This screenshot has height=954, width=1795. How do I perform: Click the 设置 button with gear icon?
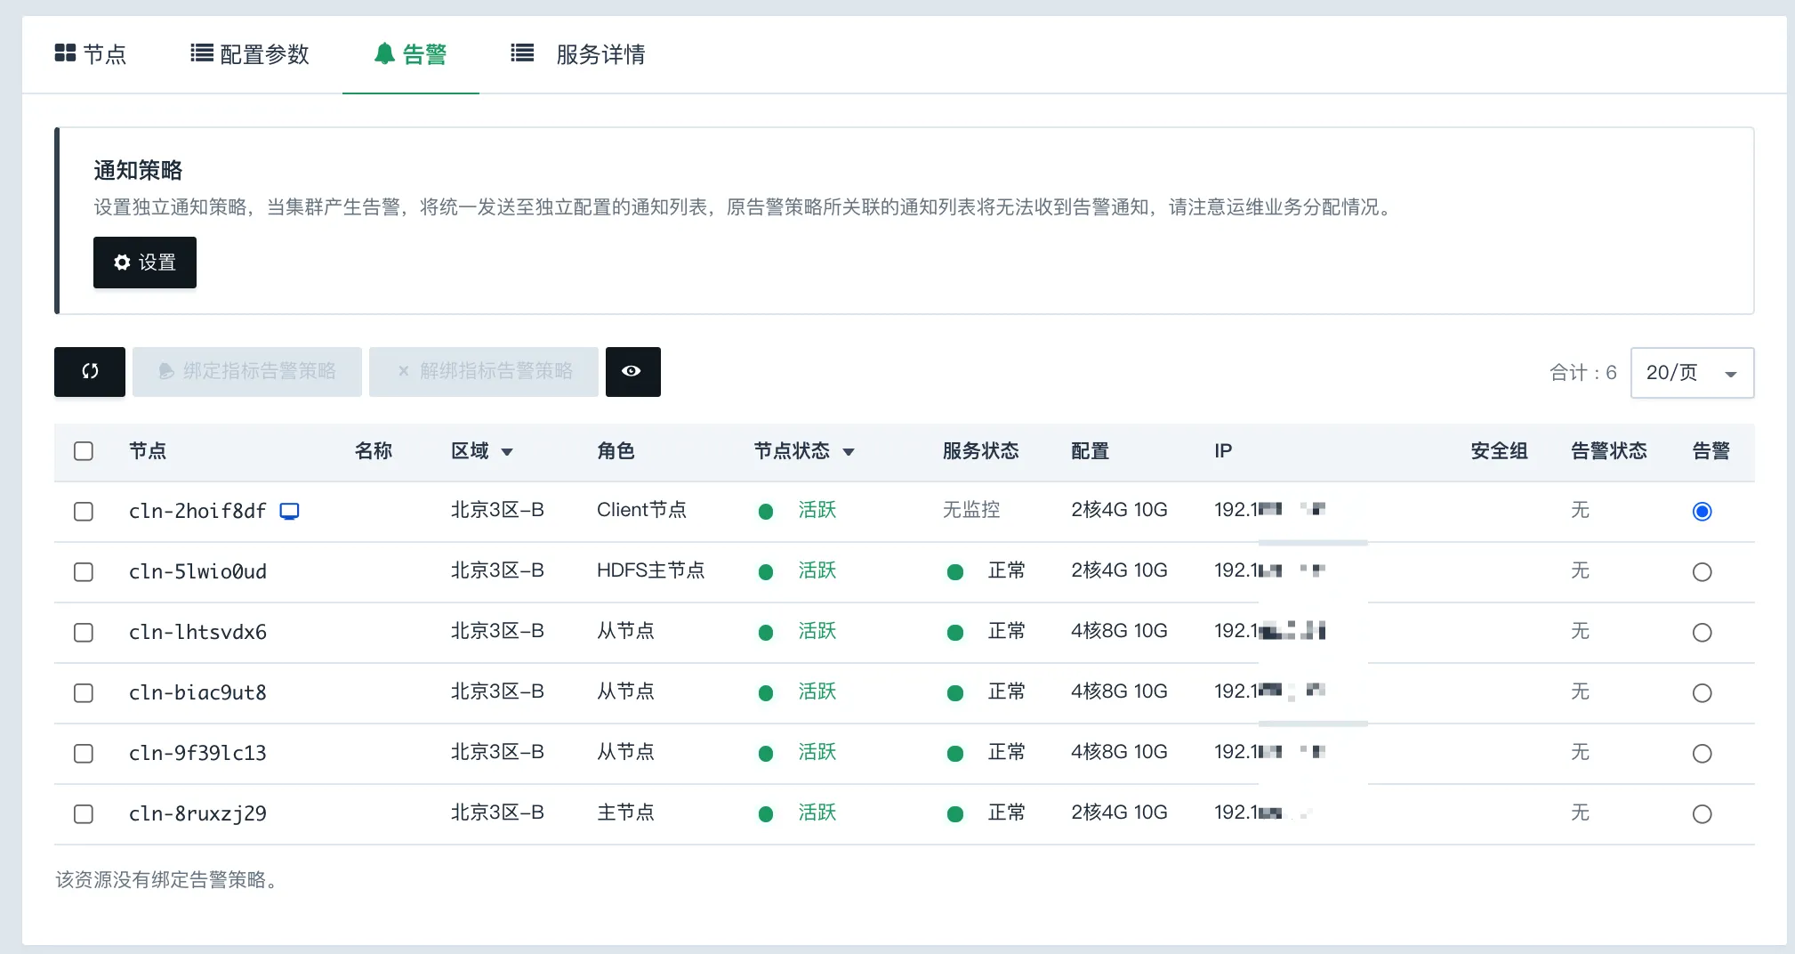pos(145,263)
